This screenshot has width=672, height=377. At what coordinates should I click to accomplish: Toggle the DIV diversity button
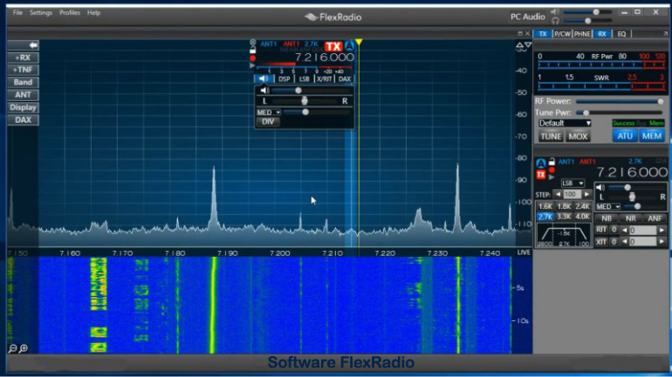click(268, 122)
